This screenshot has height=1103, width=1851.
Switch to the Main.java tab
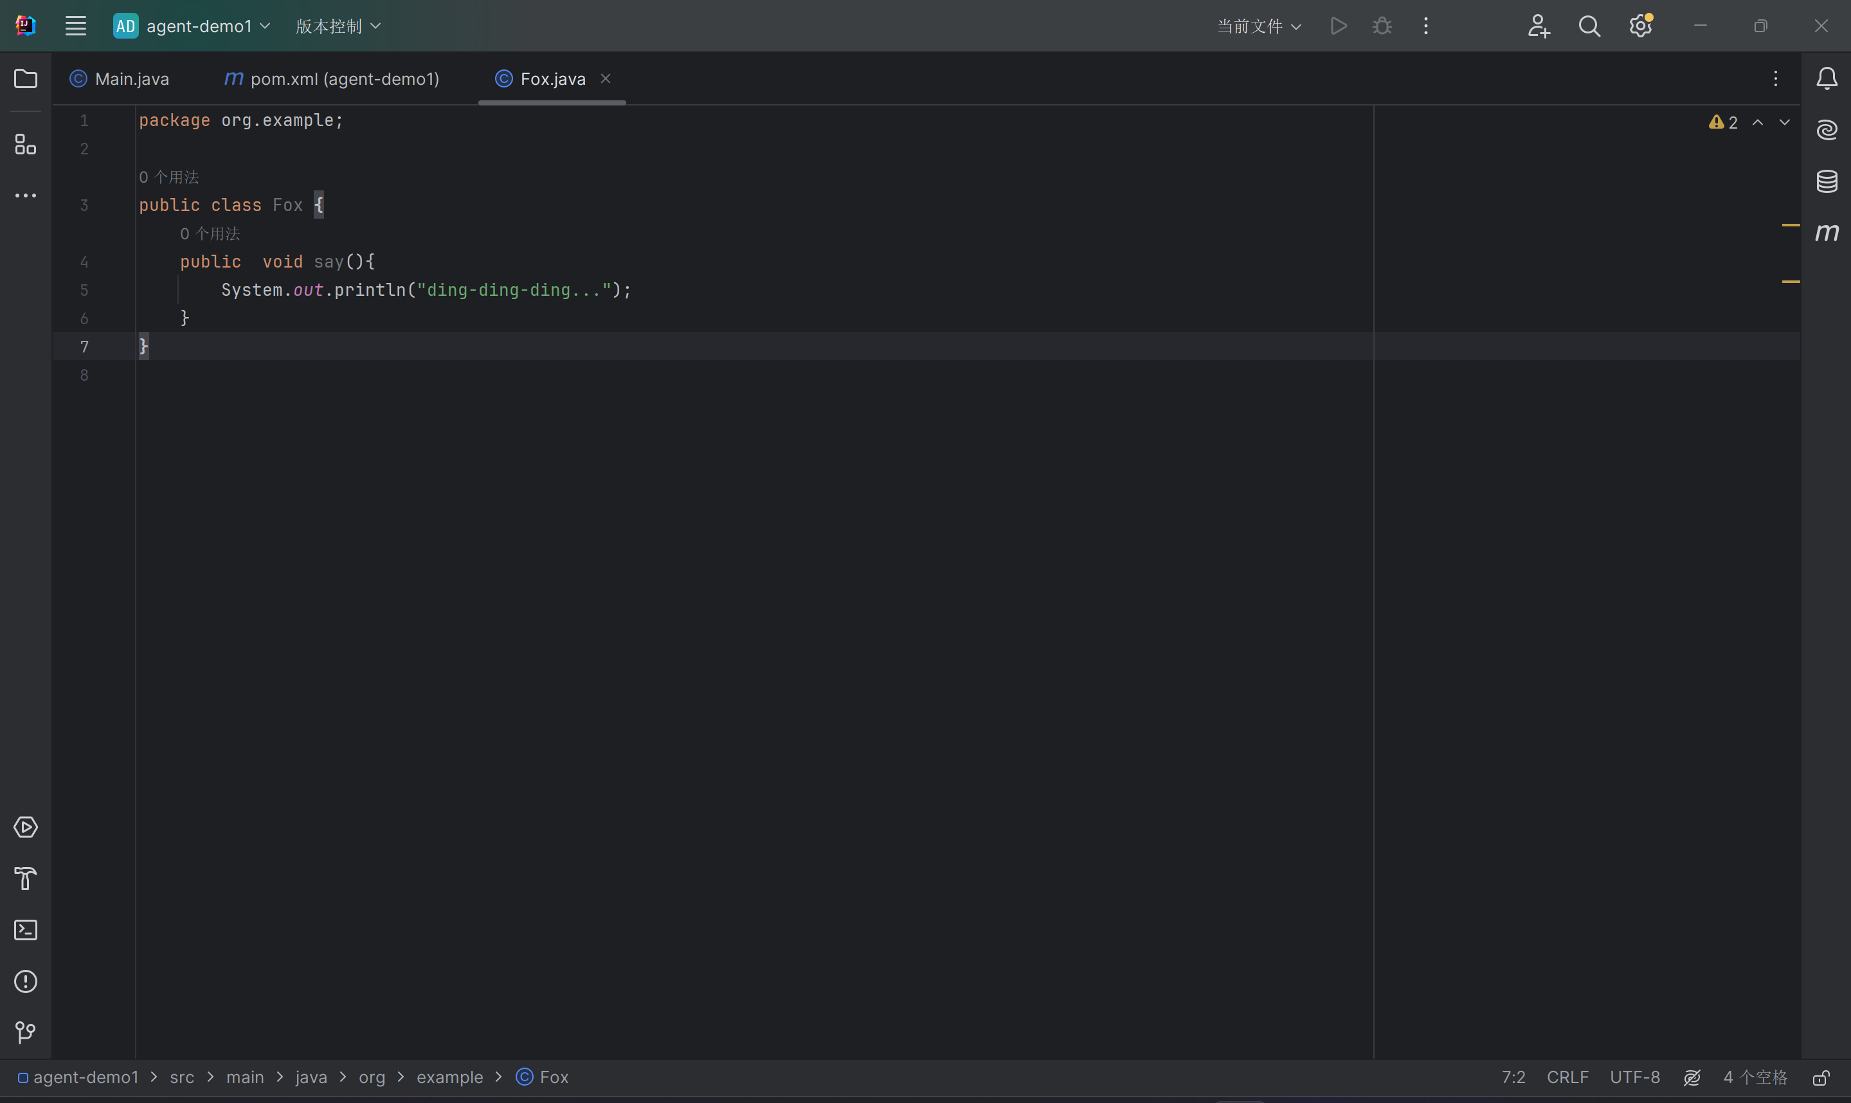click(120, 78)
